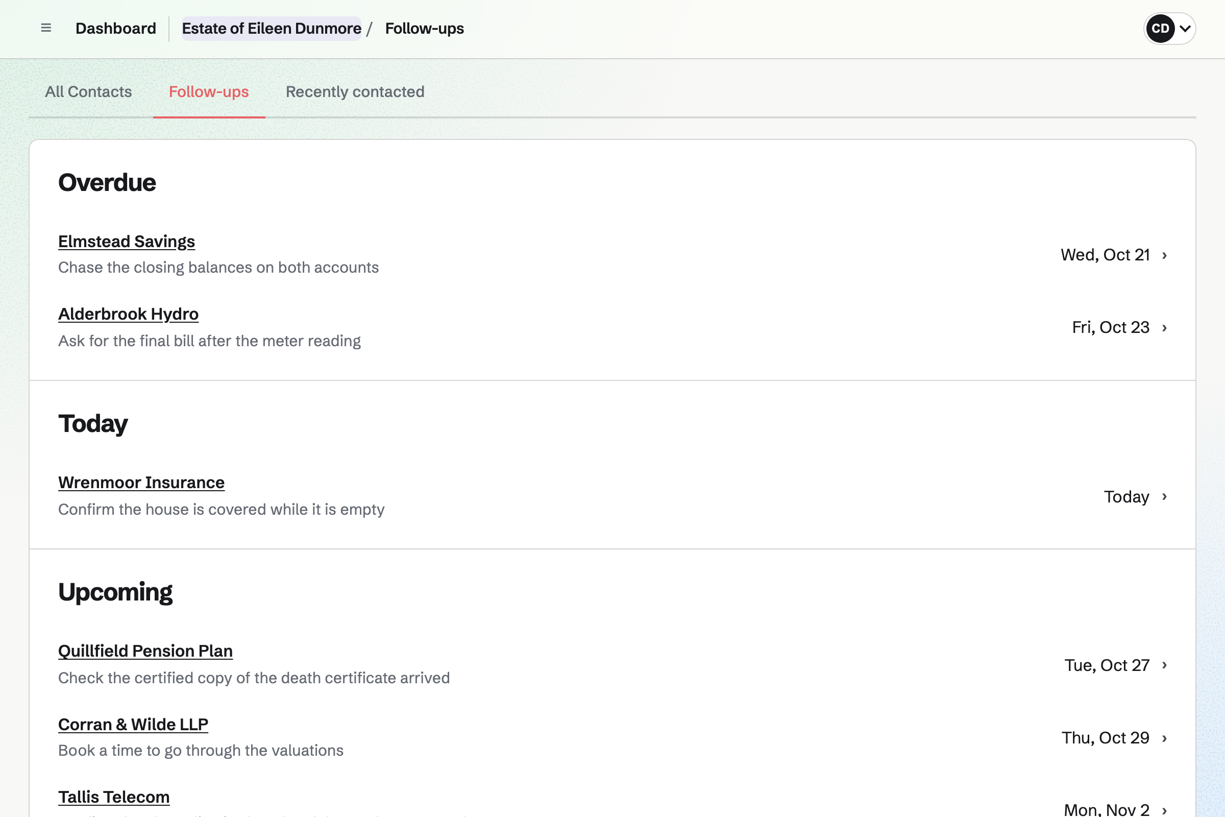The width and height of the screenshot is (1225, 817).
Task: Click 'Chase the closing balances on both accounts'
Action: pyautogui.click(x=218, y=267)
